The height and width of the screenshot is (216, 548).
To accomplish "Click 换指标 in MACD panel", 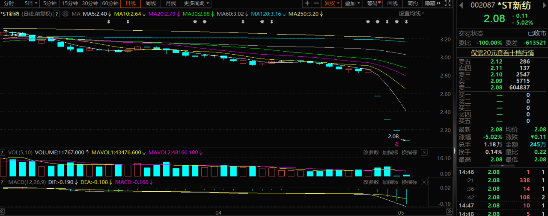I will [409, 182].
